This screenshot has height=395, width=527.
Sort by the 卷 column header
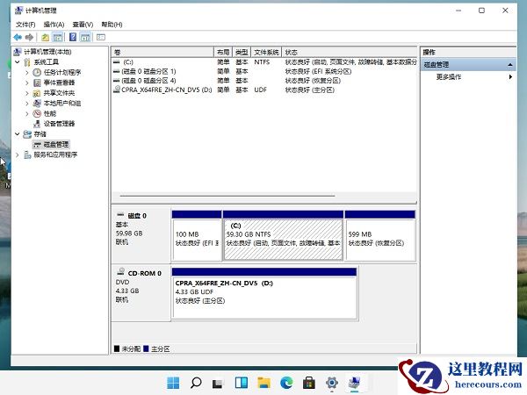click(163, 52)
